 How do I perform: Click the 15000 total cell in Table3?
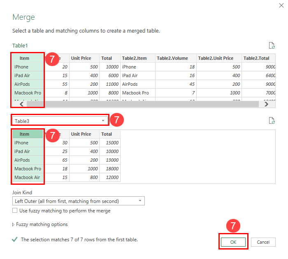110,143
